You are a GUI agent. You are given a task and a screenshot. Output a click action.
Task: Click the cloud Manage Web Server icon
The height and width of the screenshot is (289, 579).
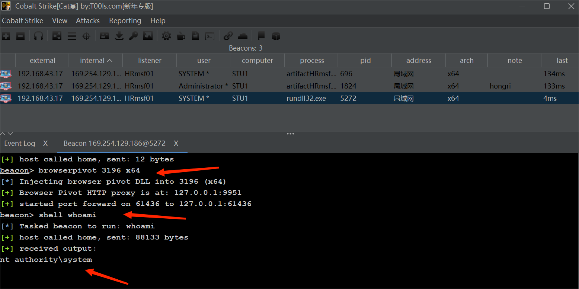[243, 36]
